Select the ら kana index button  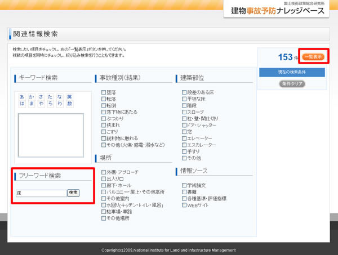(x=50, y=104)
